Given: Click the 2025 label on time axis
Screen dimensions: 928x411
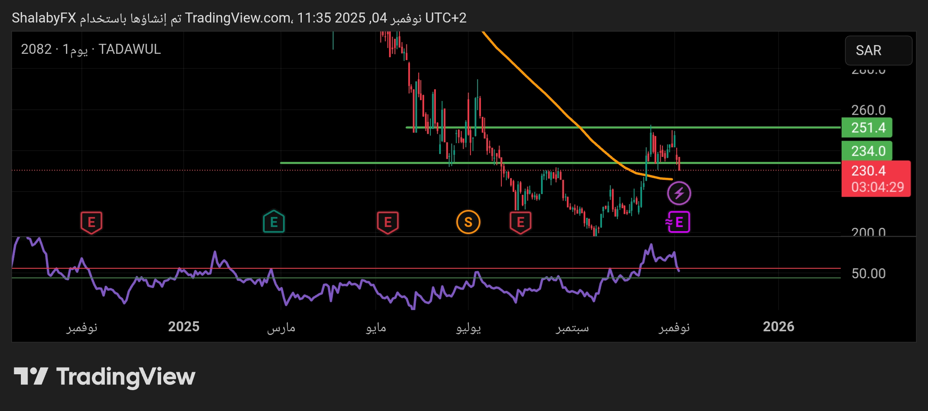Looking at the screenshot, I should [x=184, y=326].
